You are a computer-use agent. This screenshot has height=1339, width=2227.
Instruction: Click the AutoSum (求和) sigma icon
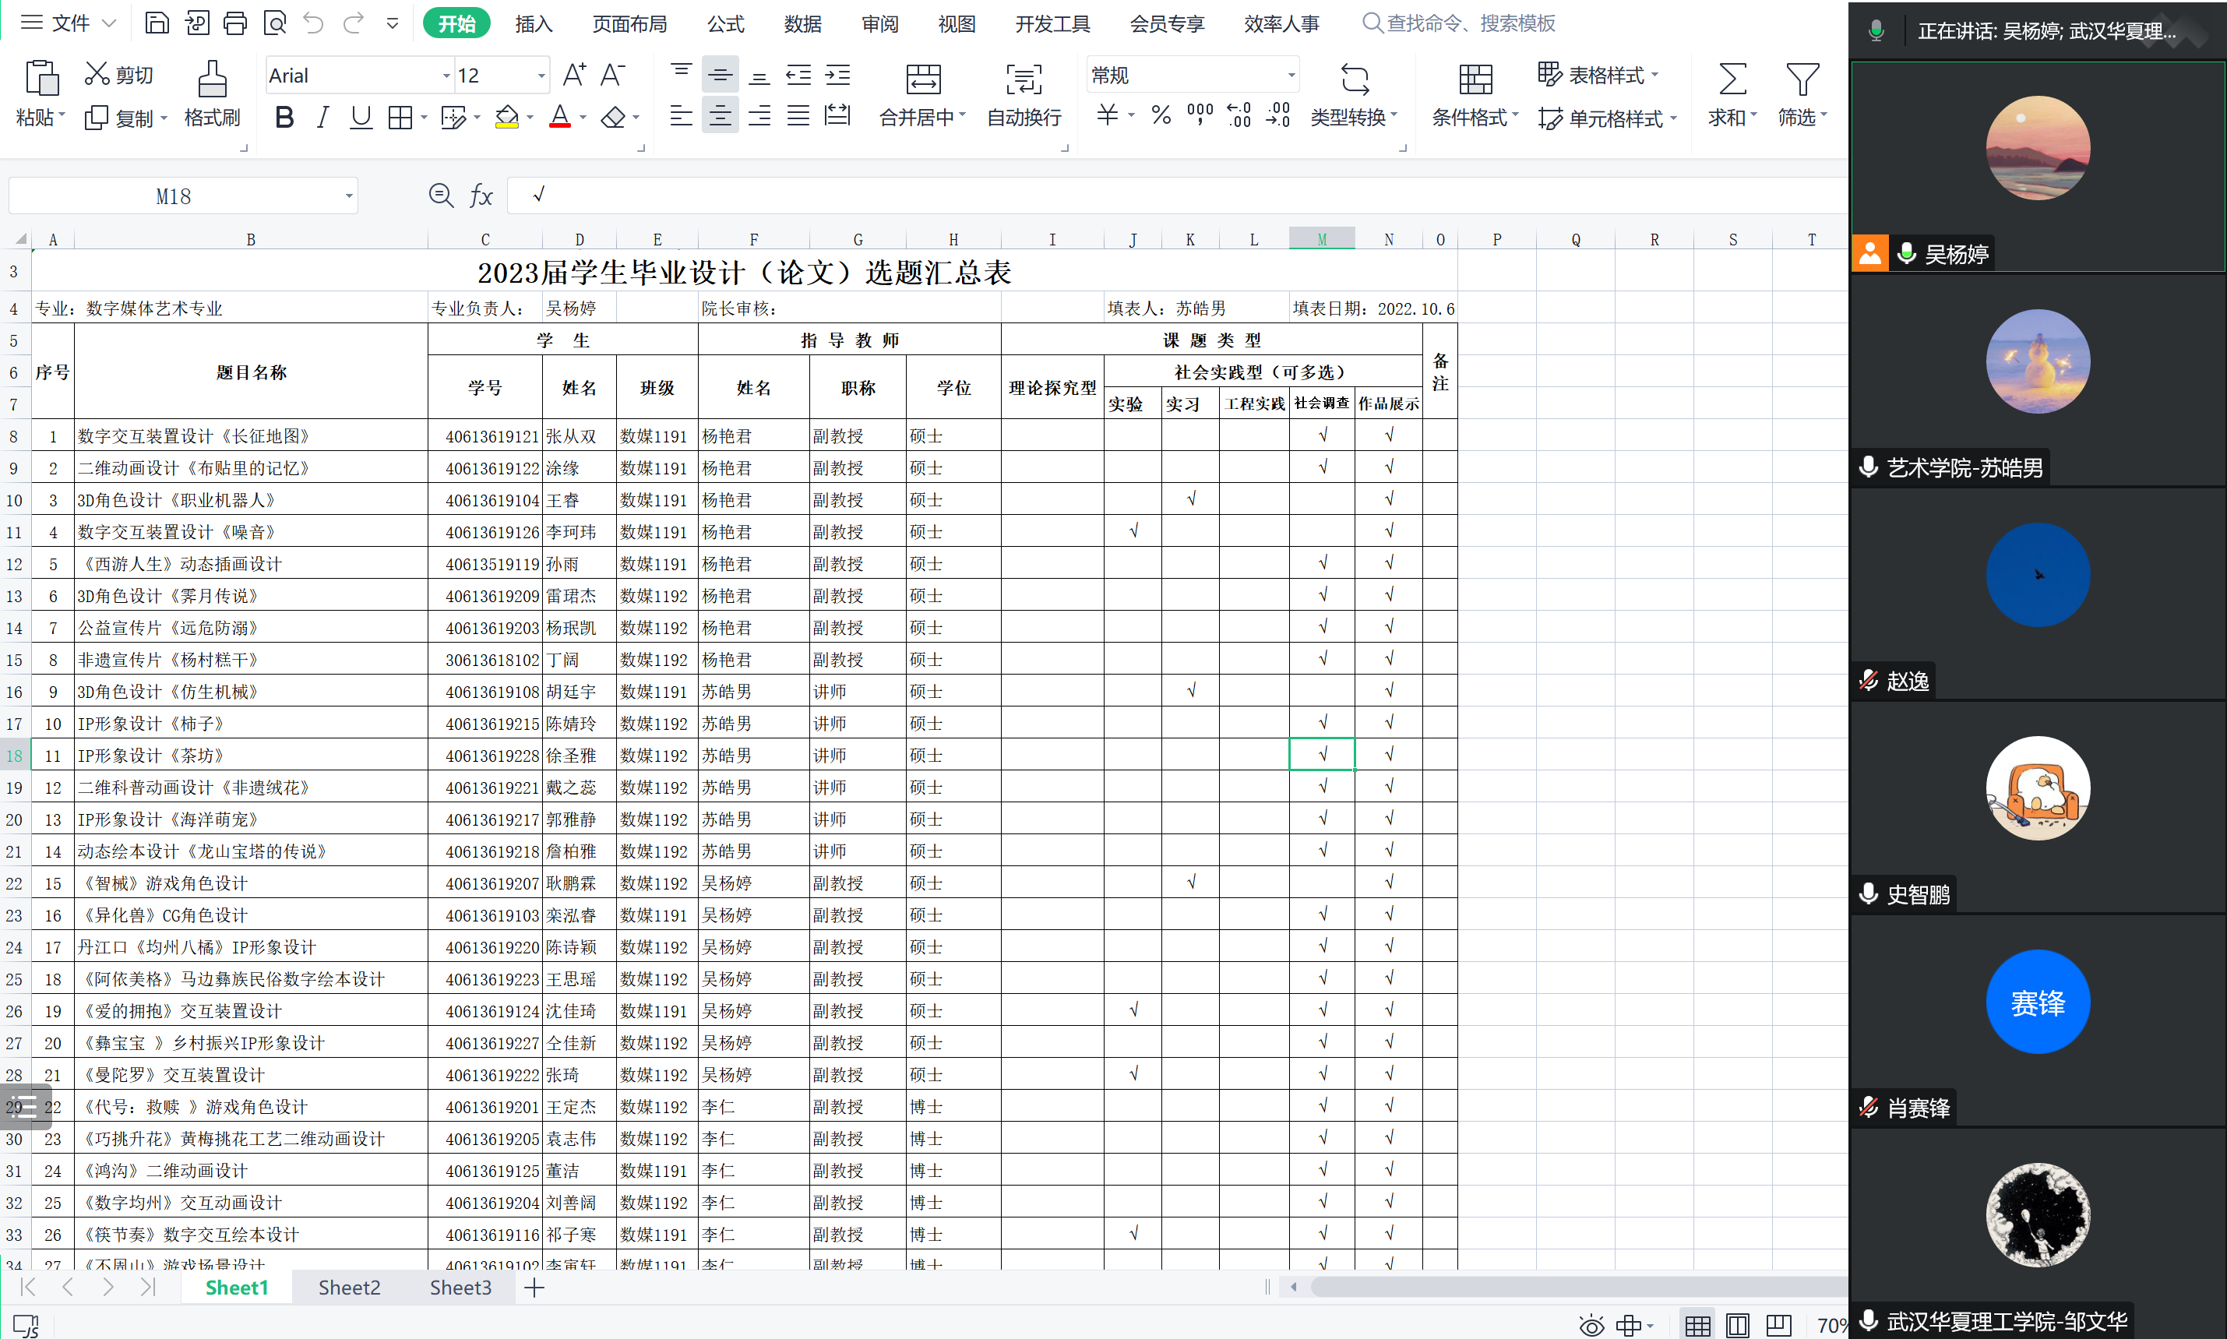[x=1732, y=79]
